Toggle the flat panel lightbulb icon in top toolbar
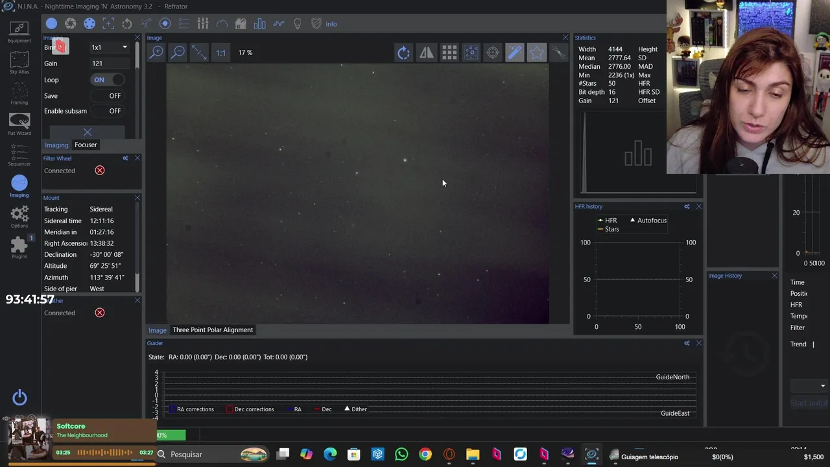 point(297,24)
